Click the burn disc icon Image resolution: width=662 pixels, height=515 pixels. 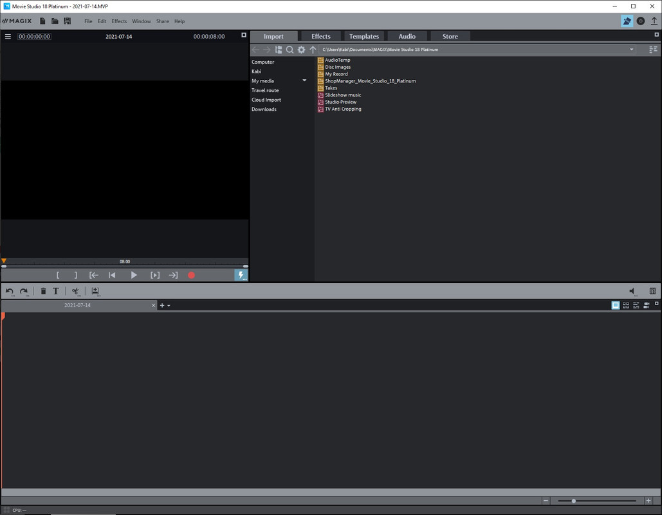pyautogui.click(x=641, y=21)
